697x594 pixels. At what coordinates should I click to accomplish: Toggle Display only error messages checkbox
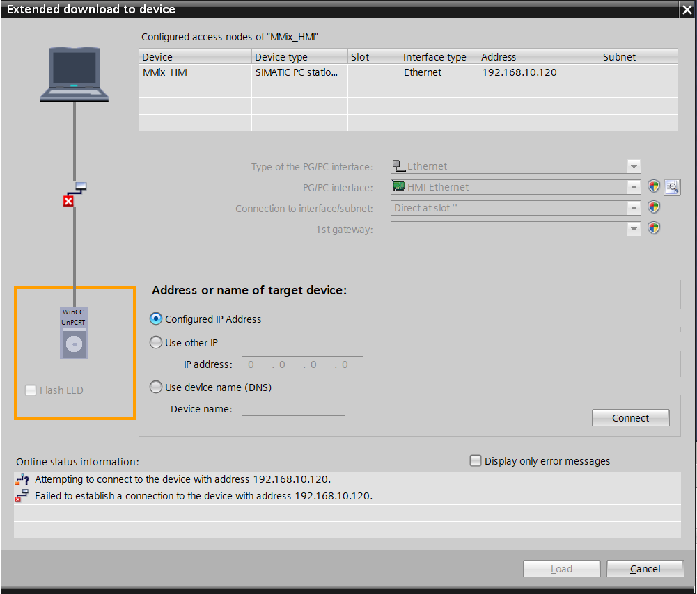coord(476,460)
